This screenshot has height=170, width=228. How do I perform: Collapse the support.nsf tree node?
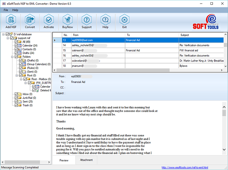[8, 38]
